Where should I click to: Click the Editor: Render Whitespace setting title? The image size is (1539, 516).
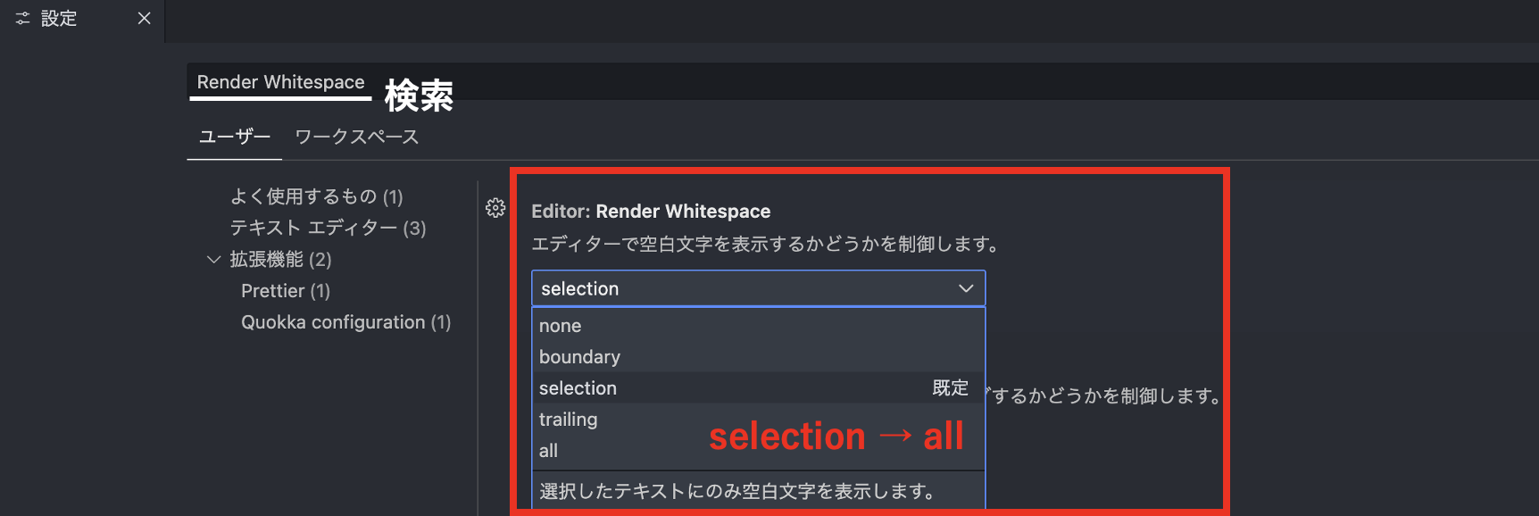coord(652,211)
